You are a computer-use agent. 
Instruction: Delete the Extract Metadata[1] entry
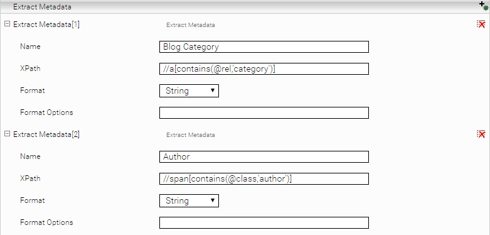481,25
